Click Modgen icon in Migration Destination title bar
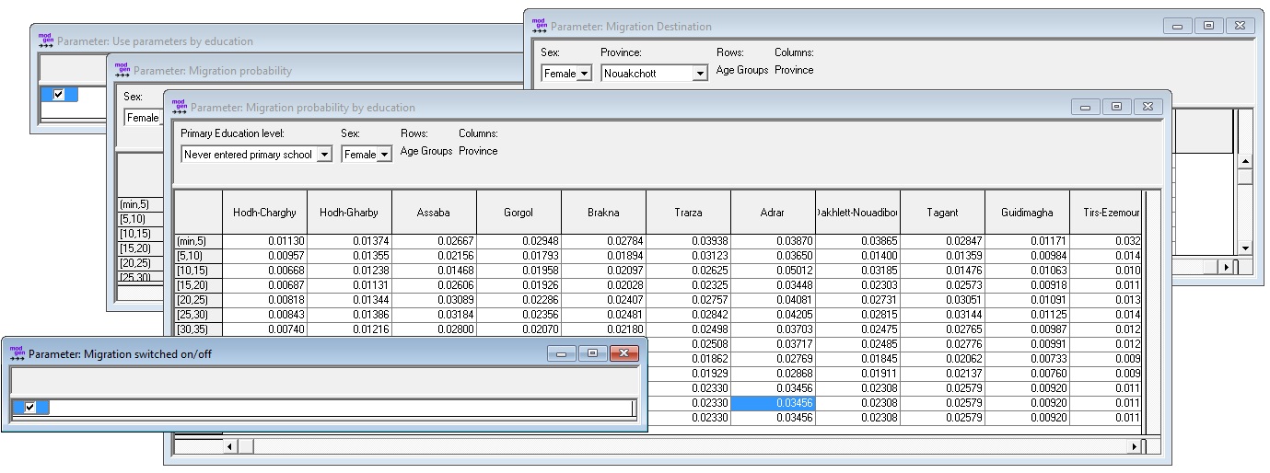The height and width of the screenshot is (473, 1270). [540, 26]
